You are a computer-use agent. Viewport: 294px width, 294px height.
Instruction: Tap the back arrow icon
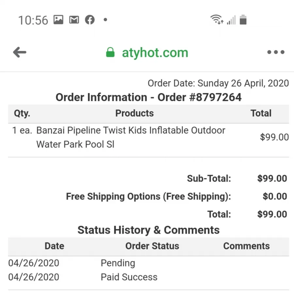pos(20,52)
